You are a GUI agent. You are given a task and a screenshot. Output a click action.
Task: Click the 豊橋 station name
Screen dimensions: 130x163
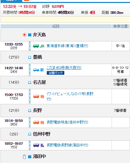37,57
